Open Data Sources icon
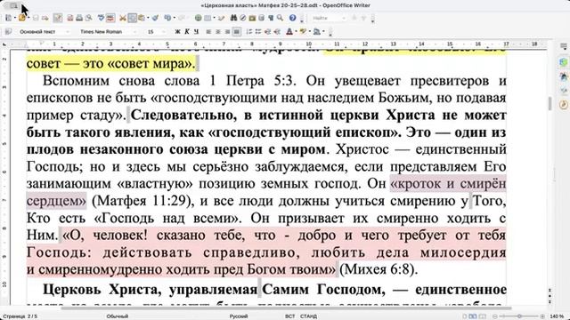The height and width of the screenshot is (320, 570). 261,18
